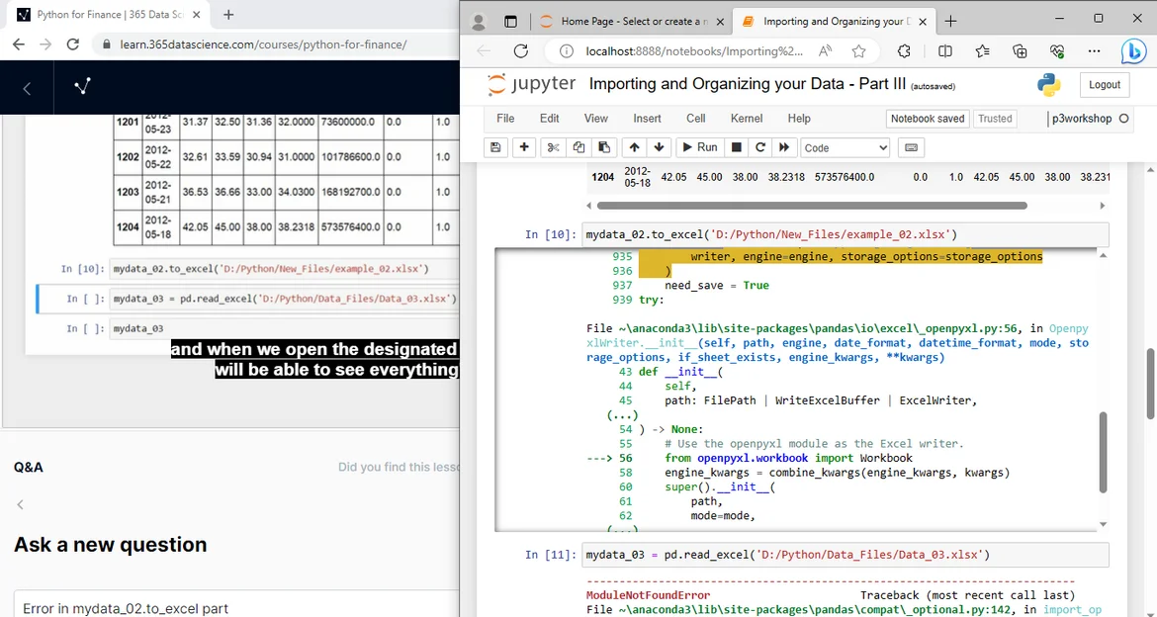Restart the kernel using the circular arrow
1157x617 pixels.
[759, 147]
